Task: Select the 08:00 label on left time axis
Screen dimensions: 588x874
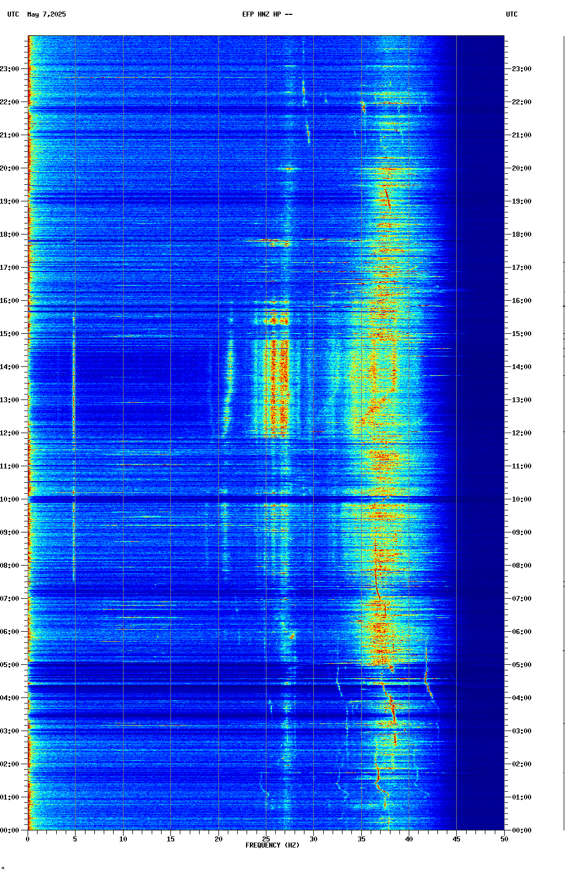Action: pos(9,566)
